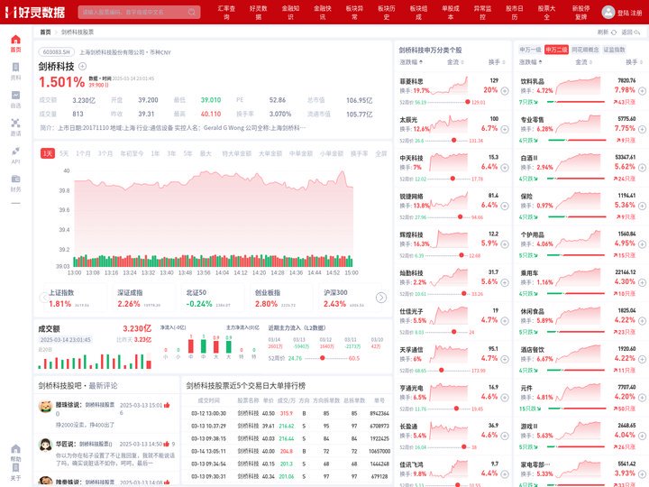Viewport: 649px width, 487px height.
Task: Sort sector list by 金流
Action: click(x=583, y=62)
